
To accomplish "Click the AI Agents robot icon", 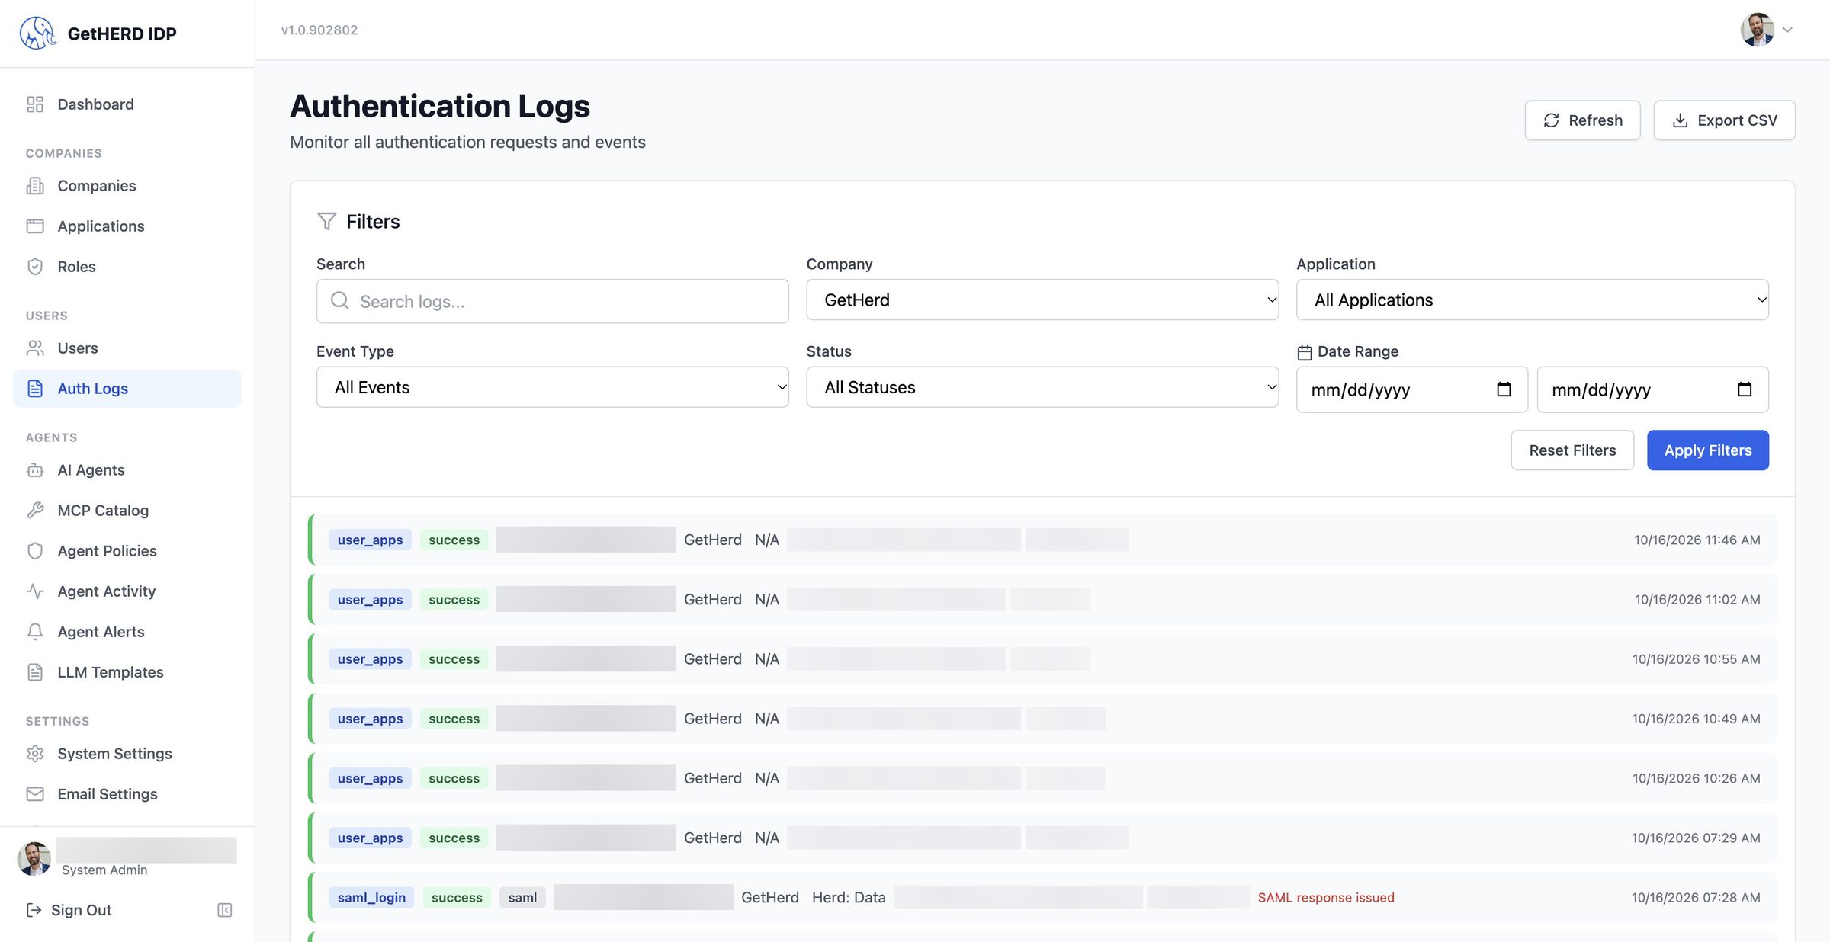I will tap(35, 470).
